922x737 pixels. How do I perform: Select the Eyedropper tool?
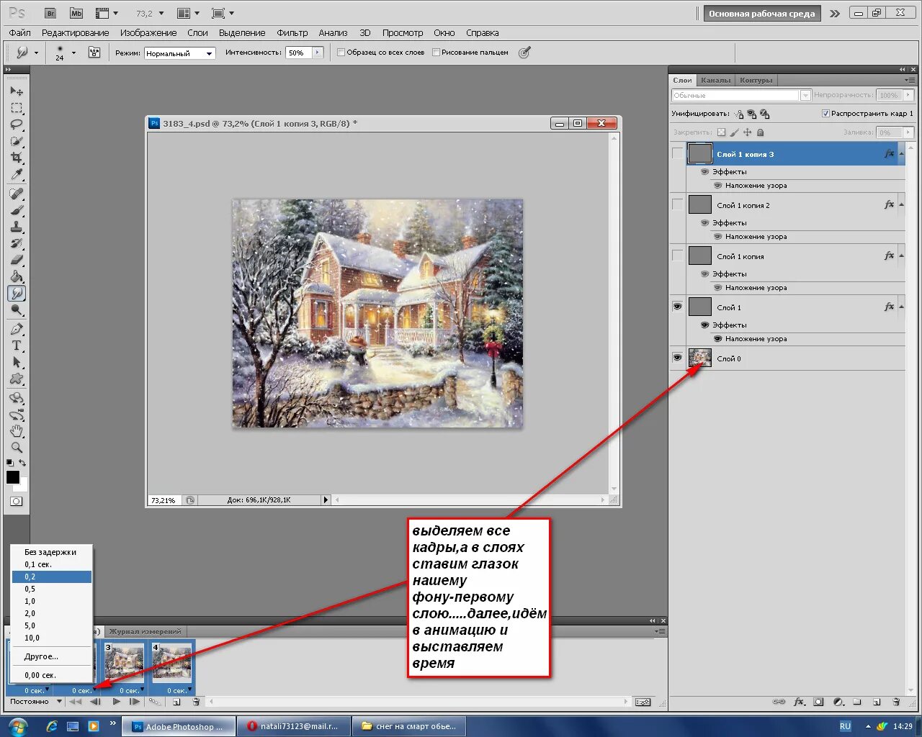coord(17,174)
